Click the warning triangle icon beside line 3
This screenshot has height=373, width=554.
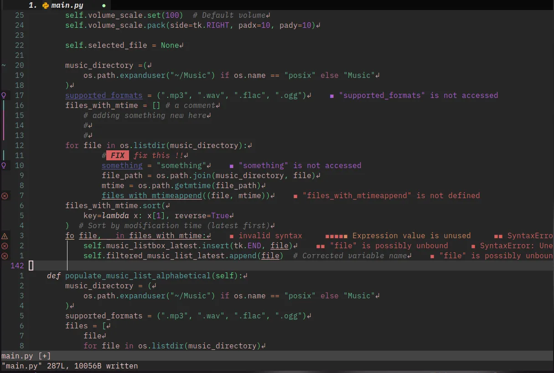click(x=5, y=235)
